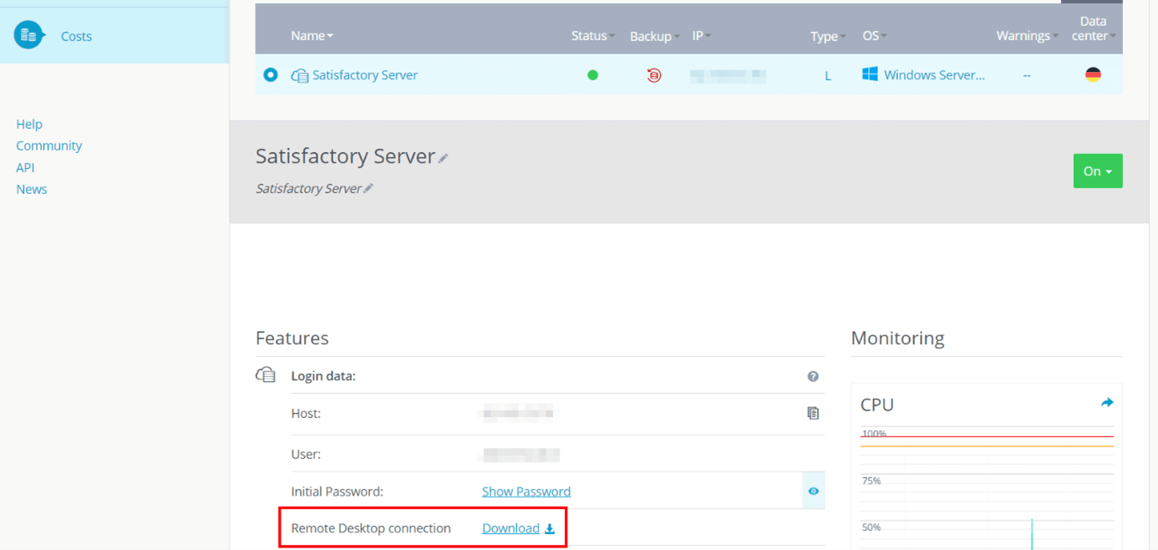Click the Windows logo icon in the OS column

tap(870, 74)
